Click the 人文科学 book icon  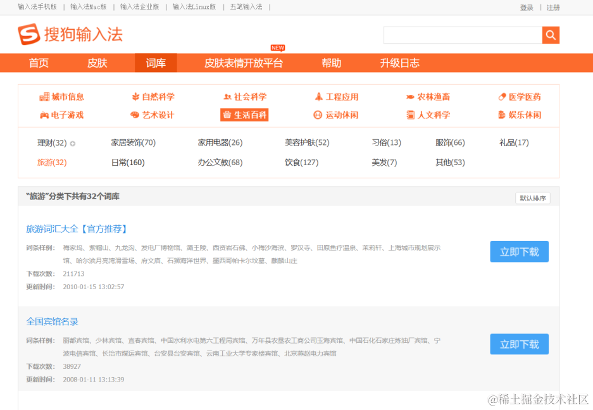pos(410,115)
